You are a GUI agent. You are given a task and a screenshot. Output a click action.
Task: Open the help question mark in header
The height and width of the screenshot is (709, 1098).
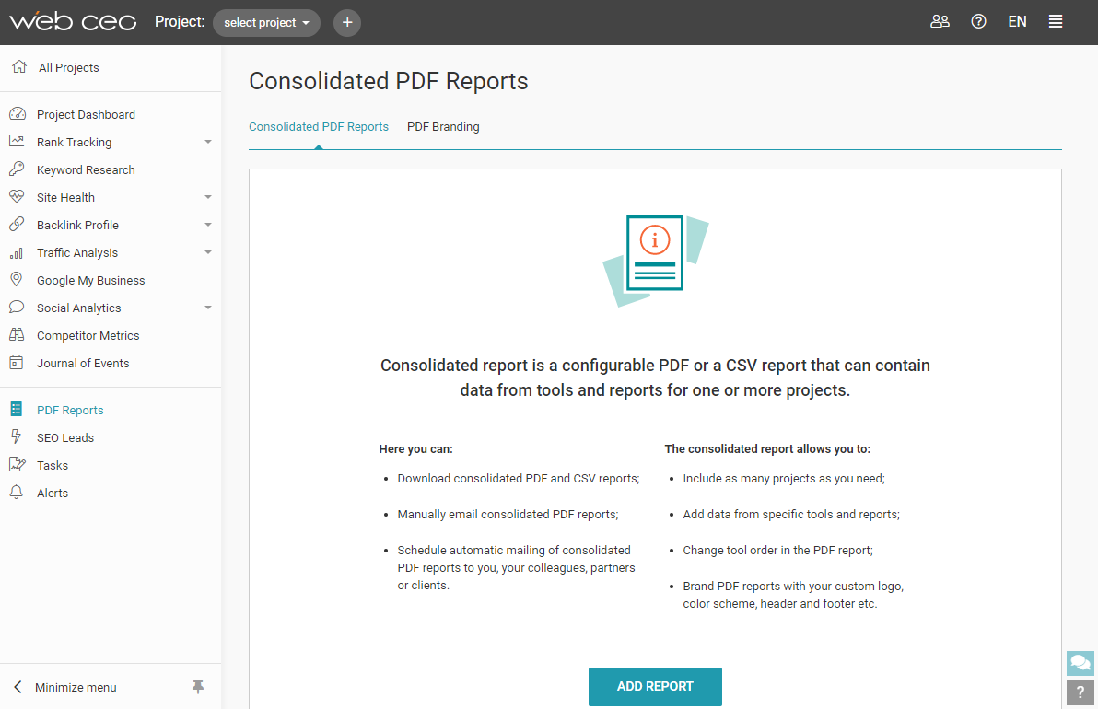(x=978, y=22)
